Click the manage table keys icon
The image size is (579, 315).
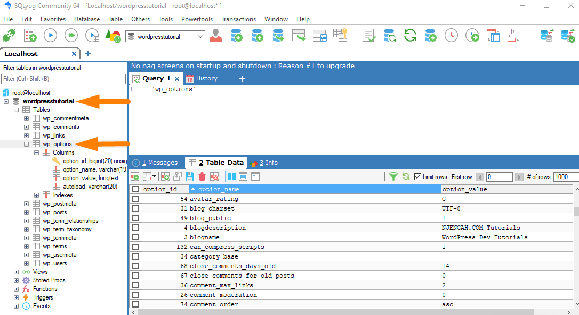coord(340,36)
